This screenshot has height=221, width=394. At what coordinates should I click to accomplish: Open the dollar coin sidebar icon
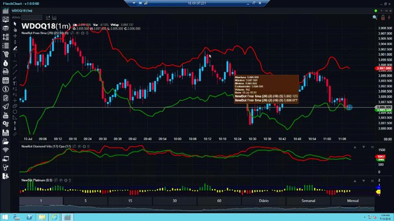point(6,89)
